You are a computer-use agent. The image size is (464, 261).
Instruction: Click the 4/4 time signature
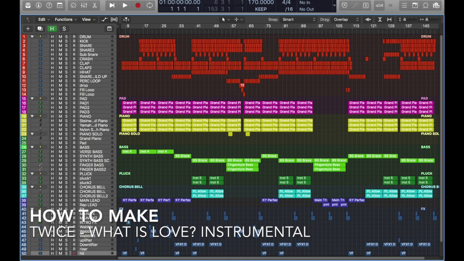tap(286, 3)
